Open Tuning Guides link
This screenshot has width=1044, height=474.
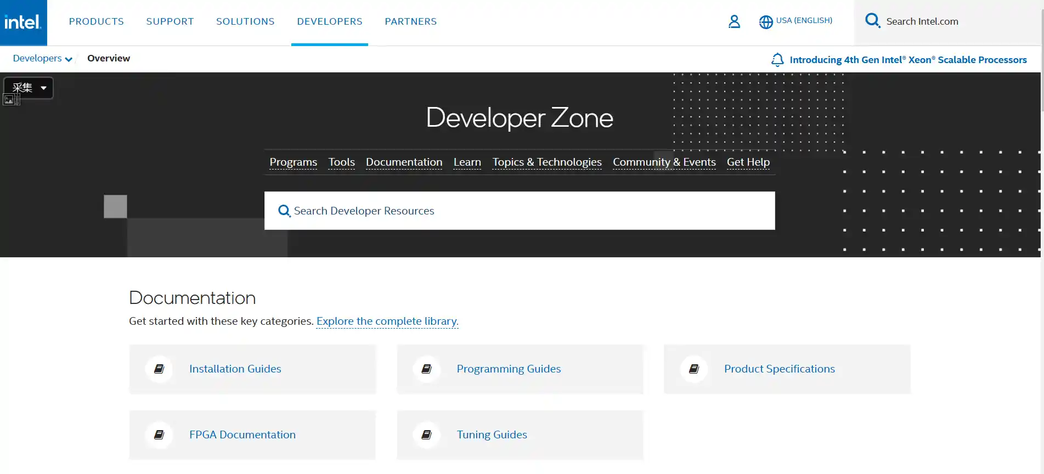point(492,435)
